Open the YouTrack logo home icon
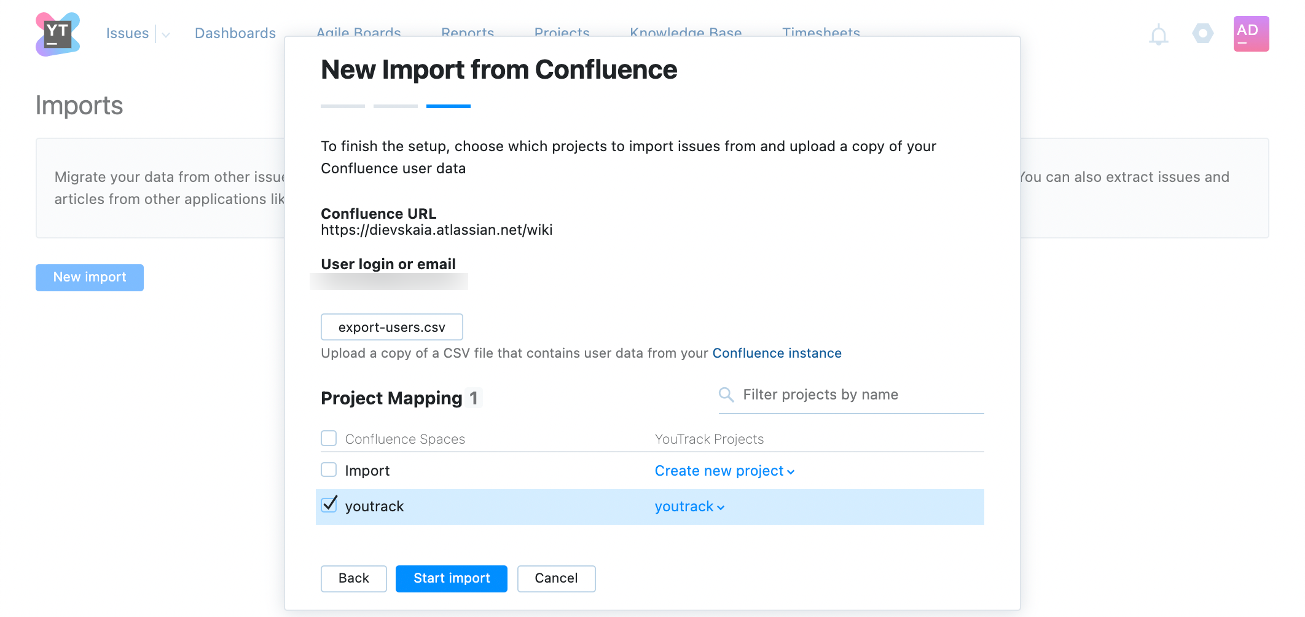Image resolution: width=1305 pixels, height=617 pixels. click(x=58, y=34)
